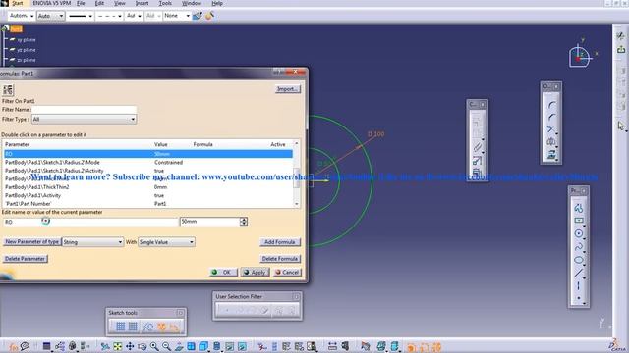This screenshot has height=353, width=629.
Task: Toggle Dimensional Constraints in Sketch tools
Action: click(174, 327)
